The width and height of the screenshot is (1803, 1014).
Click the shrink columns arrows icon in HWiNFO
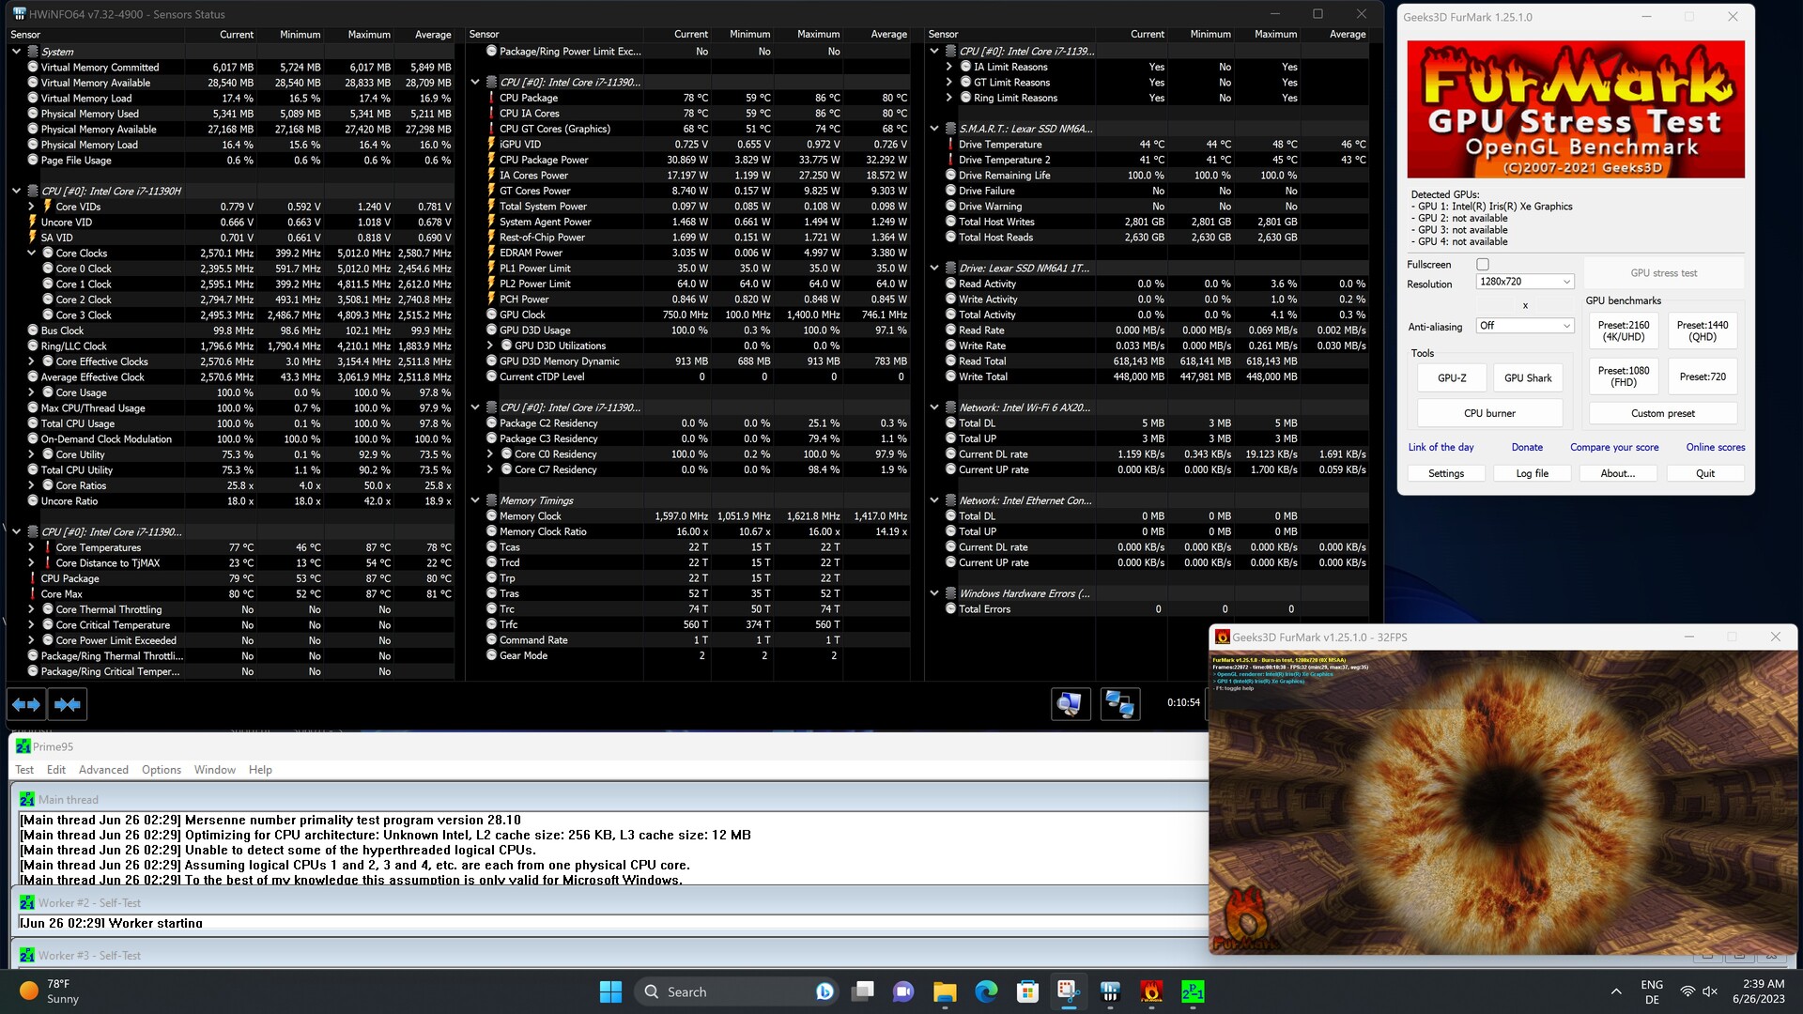pyautogui.click(x=67, y=704)
